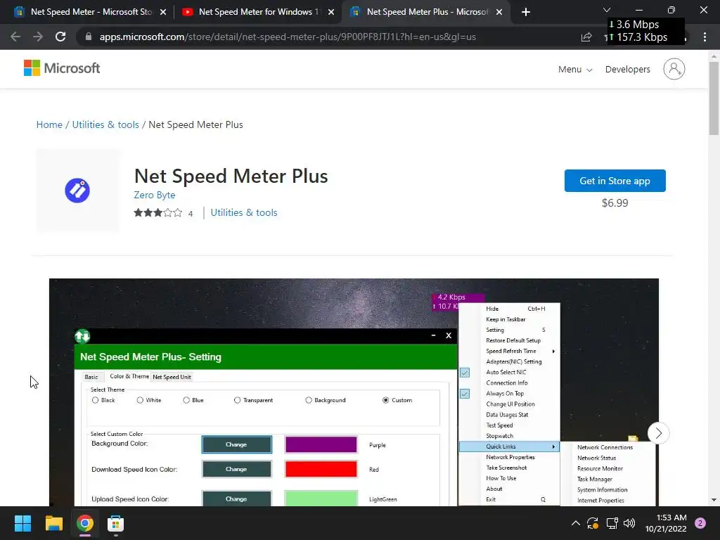This screenshot has height=540, width=720.
Task: Click the update sync tray icon
Action: [x=593, y=523]
